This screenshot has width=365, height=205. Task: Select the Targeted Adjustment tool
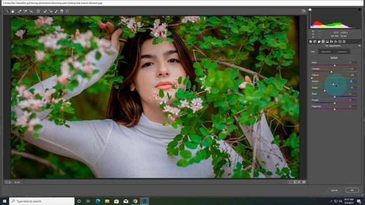[31, 11]
